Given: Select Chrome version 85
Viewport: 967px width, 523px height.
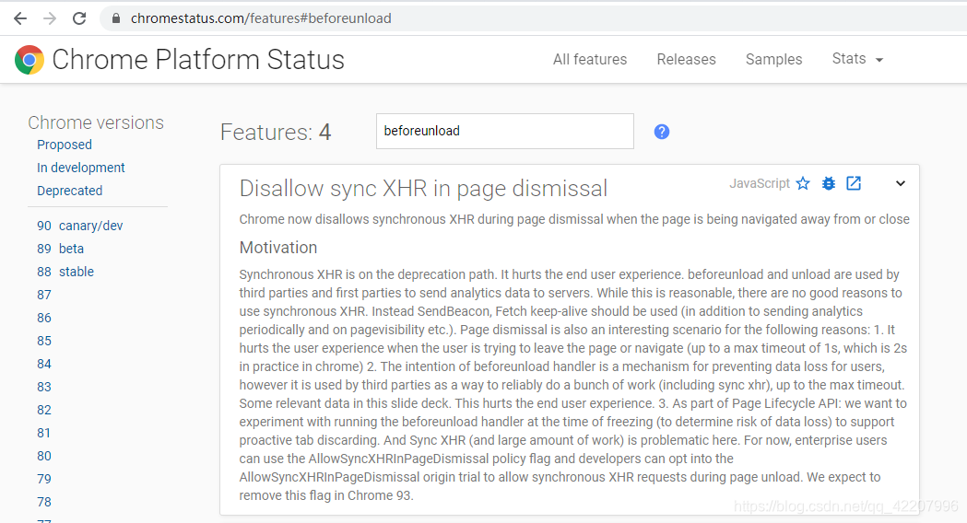Looking at the screenshot, I should coord(43,341).
